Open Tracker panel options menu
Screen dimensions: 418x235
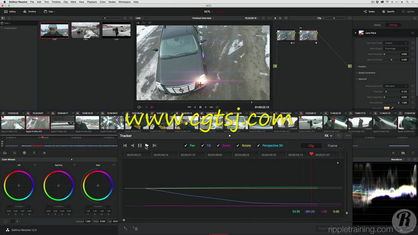coord(348,136)
